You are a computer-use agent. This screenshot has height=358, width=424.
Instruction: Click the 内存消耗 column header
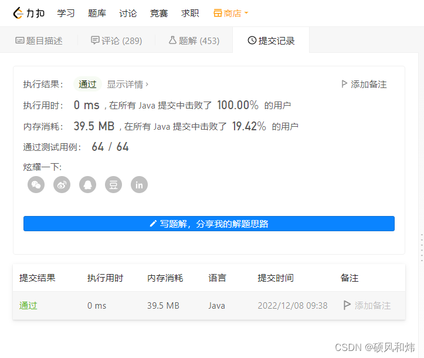[165, 278]
